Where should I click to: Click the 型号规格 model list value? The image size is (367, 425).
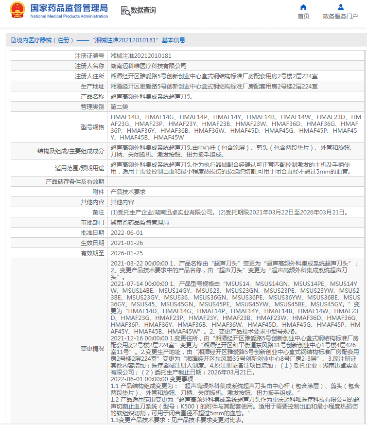pyautogui.click(x=236, y=127)
